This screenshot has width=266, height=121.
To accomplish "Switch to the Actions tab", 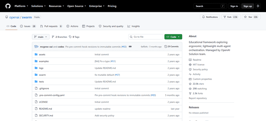I will (72, 26).
